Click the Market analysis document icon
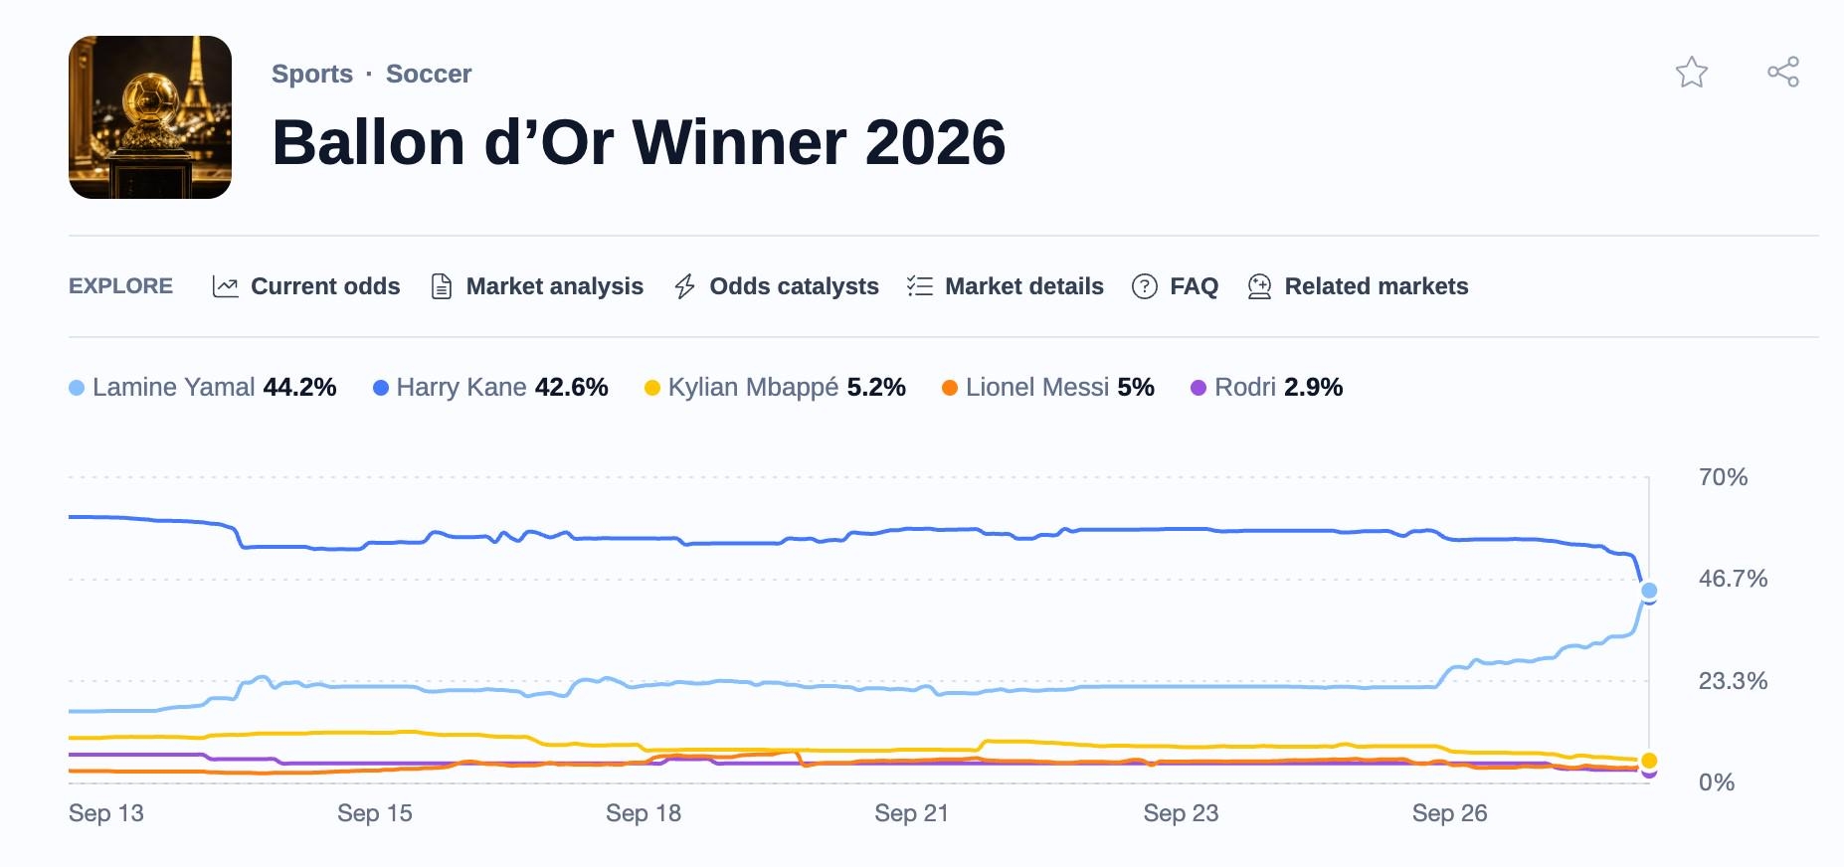This screenshot has height=867, width=1844. (442, 286)
